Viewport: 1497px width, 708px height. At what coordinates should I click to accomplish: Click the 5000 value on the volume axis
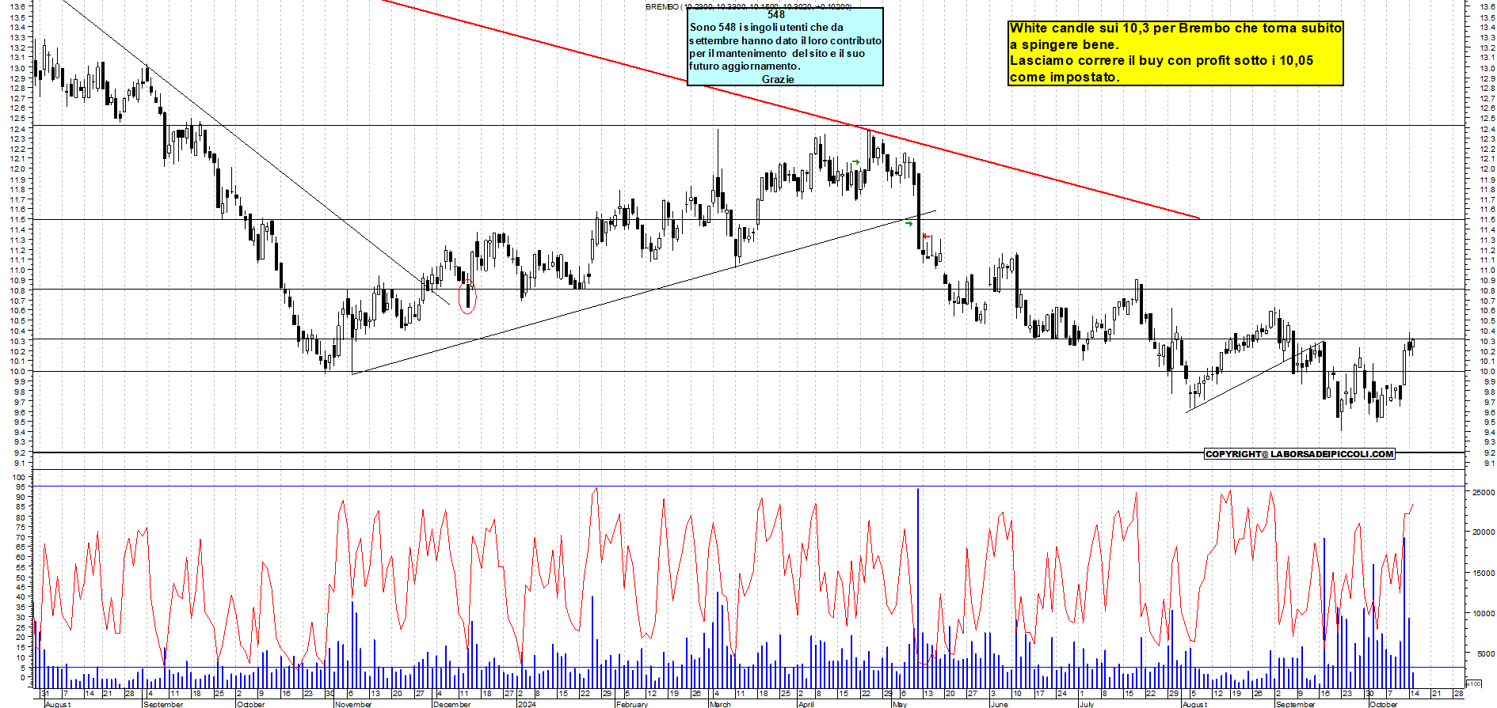[x=1485, y=654]
